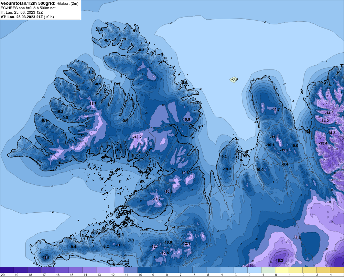Click the map title 'Veðurstofan/T2m 500grid'
This screenshot has width=344, height=277.
tap(28, 3)
